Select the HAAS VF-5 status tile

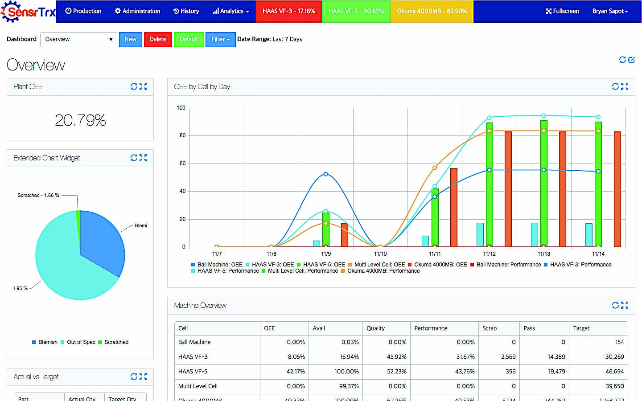356,11
